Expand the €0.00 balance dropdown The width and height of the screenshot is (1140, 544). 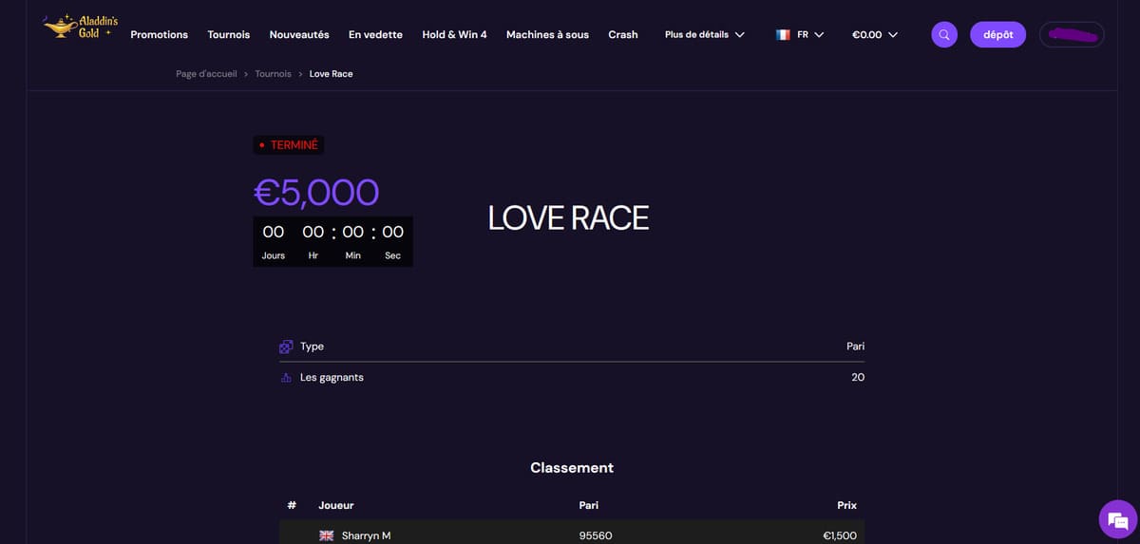[x=874, y=35]
